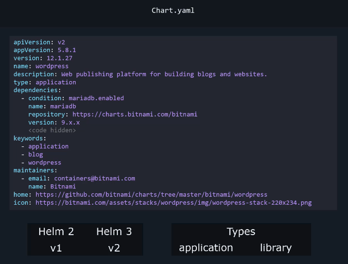Click the 'maintainers:' key
The image size is (348, 264).
(35, 170)
